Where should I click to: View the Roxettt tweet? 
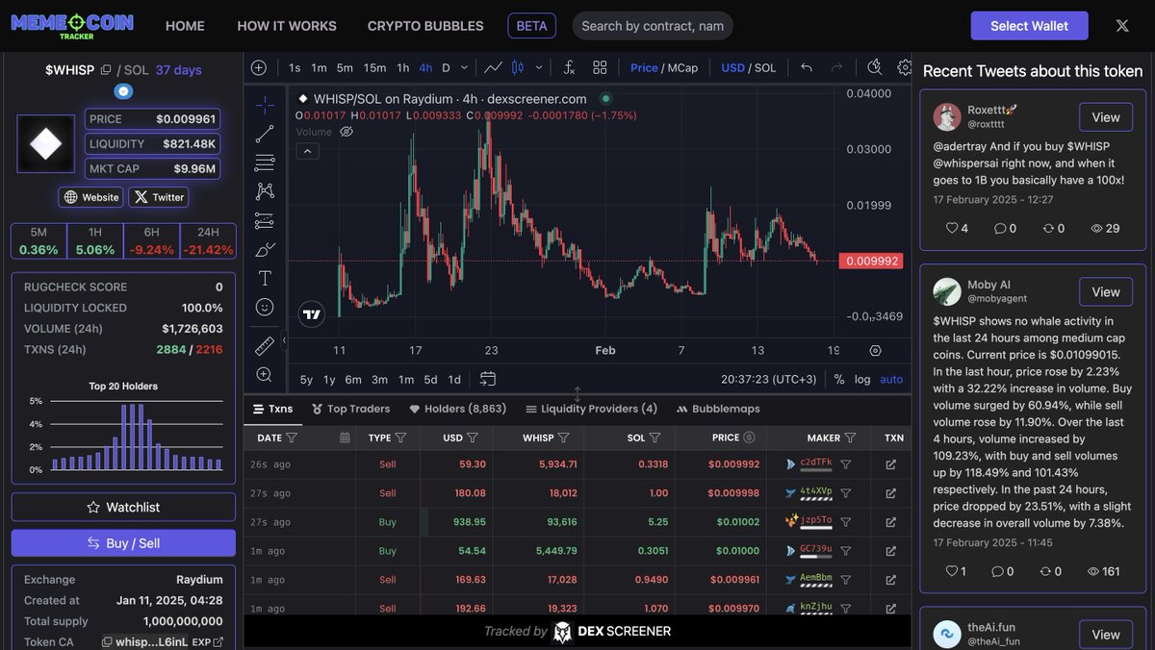click(x=1105, y=117)
